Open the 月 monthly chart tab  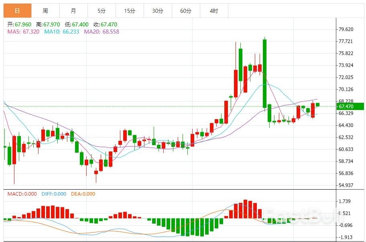point(73,11)
